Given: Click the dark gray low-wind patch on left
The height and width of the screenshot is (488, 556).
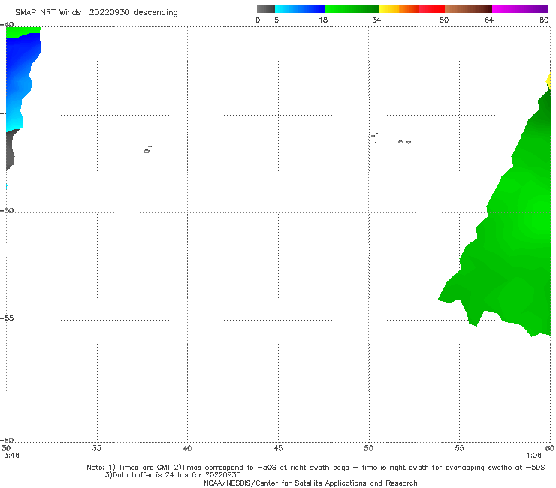Looking at the screenshot, I should (x=11, y=149).
